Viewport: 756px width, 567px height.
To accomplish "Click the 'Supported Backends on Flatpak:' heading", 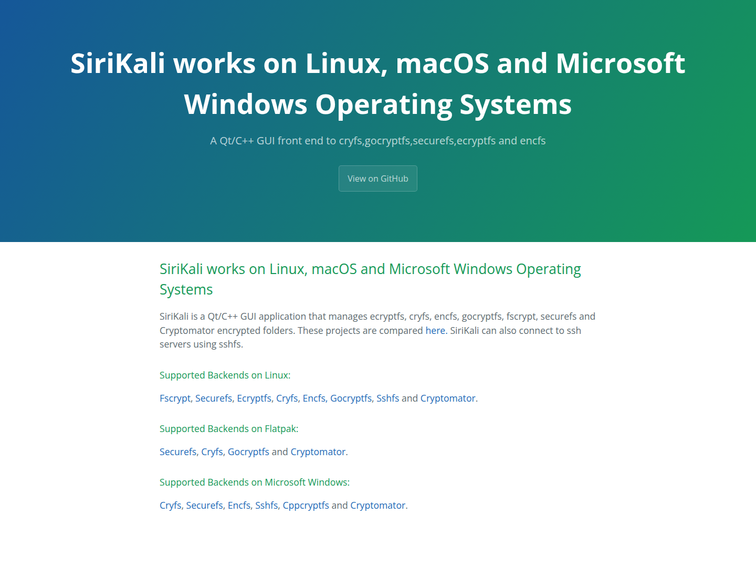I will (229, 429).
